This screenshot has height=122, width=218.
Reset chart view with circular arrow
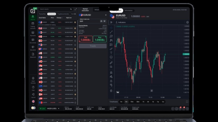[x=152, y=91]
